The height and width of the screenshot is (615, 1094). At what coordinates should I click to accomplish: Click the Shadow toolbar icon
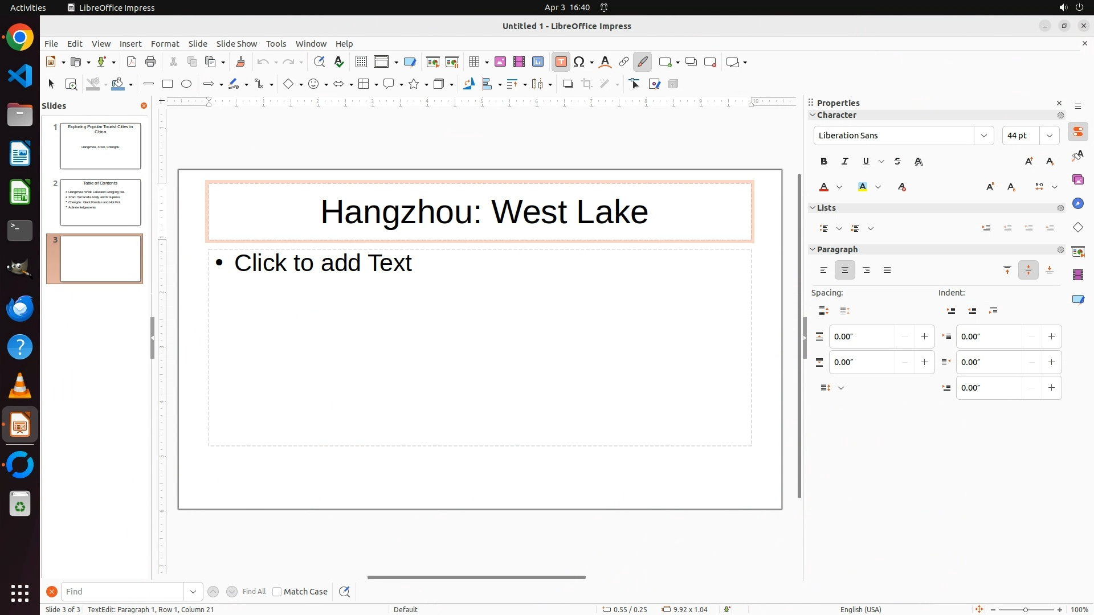[x=568, y=84]
